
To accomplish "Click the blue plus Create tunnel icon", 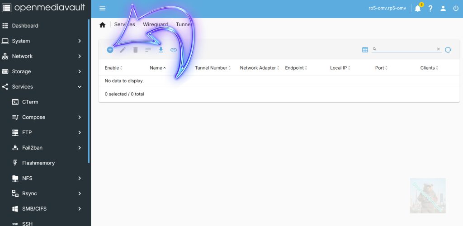I will (x=110, y=50).
